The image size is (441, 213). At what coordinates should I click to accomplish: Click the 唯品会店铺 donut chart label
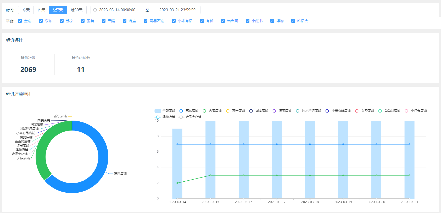(20, 154)
